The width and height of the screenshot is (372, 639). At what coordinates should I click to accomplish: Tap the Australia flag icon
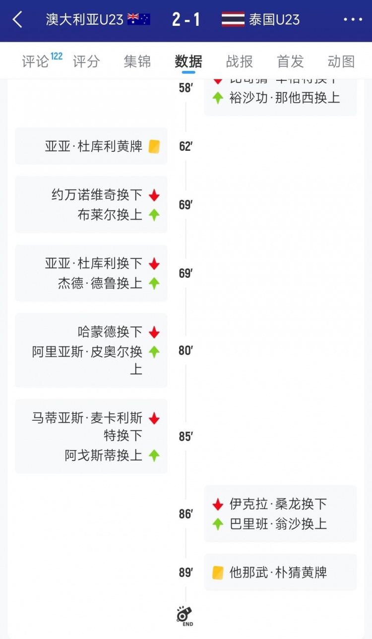pyautogui.click(x=139, y=19)
